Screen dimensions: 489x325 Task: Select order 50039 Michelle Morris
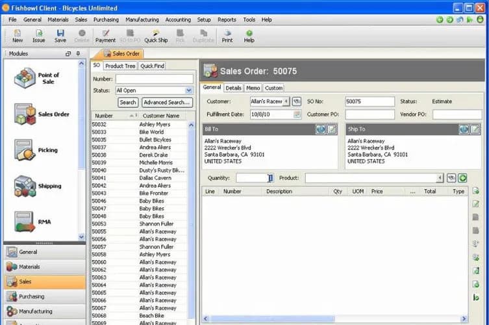(140, 162)
